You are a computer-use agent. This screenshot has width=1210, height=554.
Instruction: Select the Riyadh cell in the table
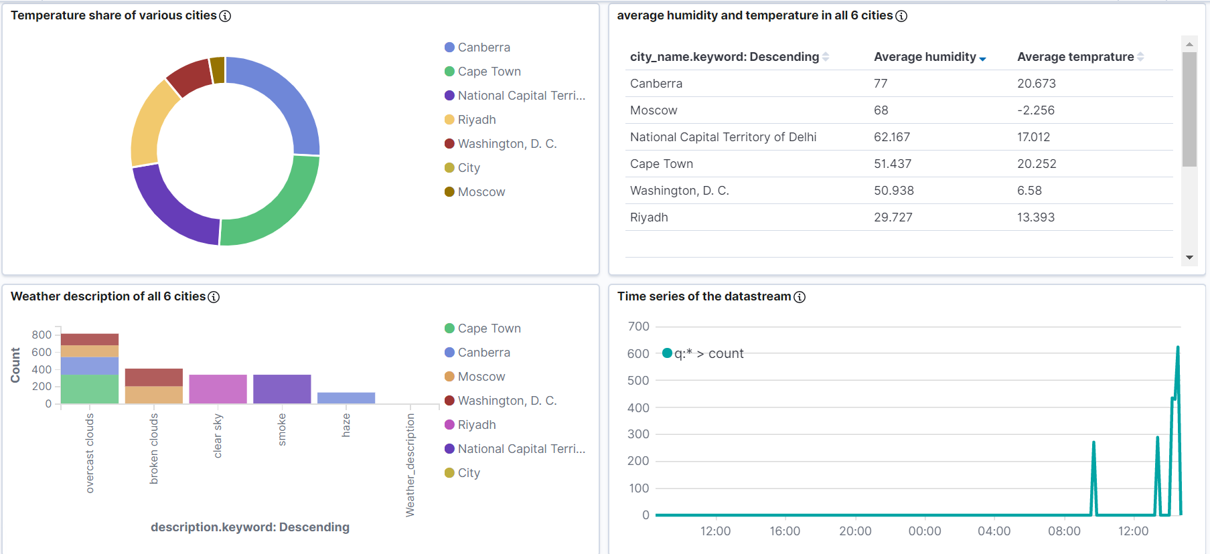click(x=649, y=217)
